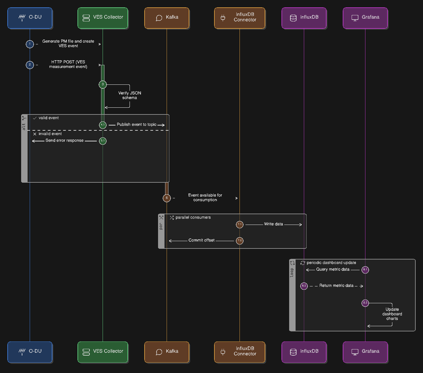Select step 7.2 circle beside 'Commit offset'
This screenshot has height=373, width=423.
click(x=240, y=241)
